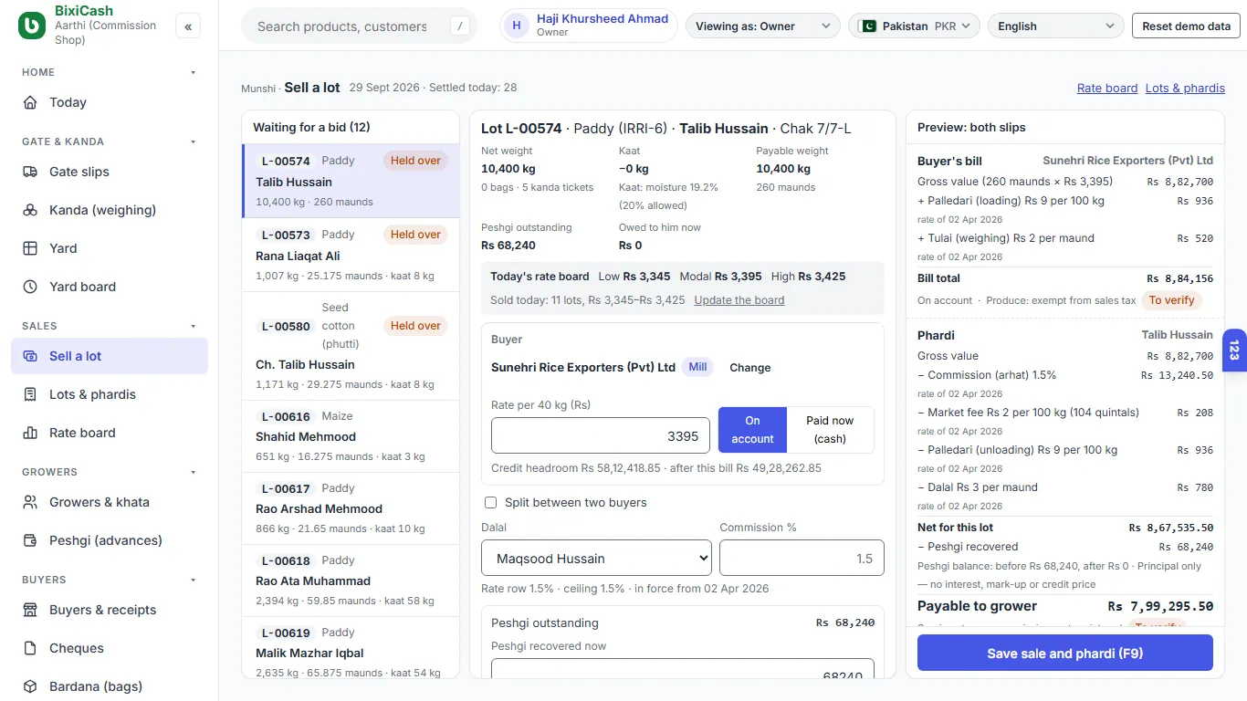Focus Rate per 40 kg input
1247x701 pixels.
click(601, 436)
